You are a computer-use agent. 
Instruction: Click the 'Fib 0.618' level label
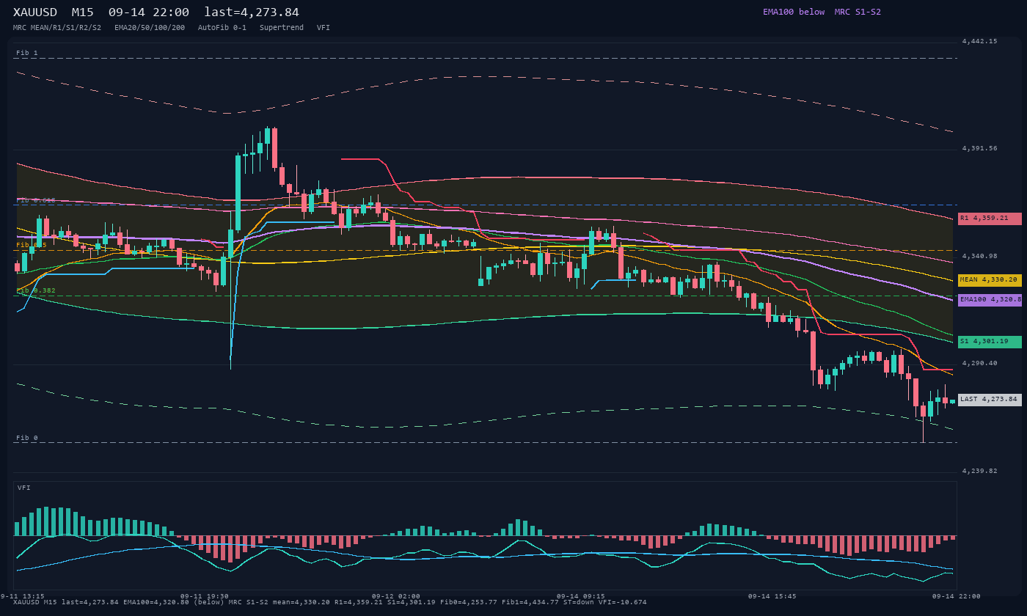tap(36, 200)
